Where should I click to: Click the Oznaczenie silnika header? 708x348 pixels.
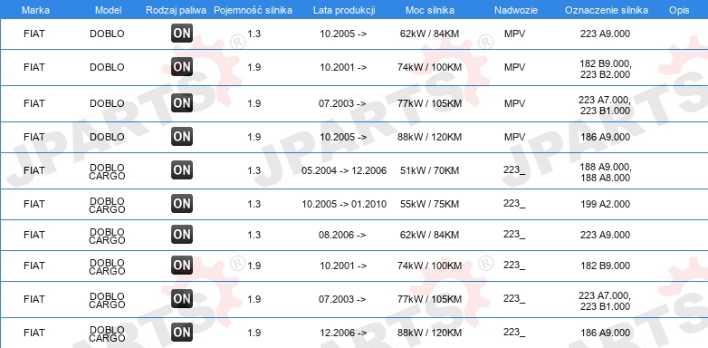click(607, 10)
